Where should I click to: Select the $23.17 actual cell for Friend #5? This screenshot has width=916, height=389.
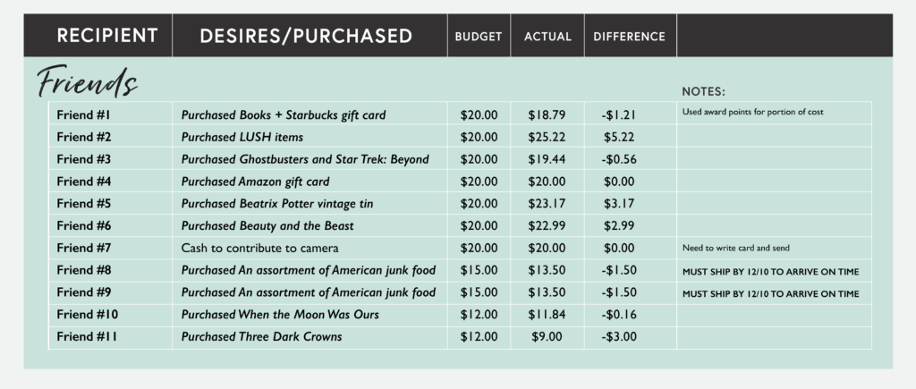coord(547,203)
